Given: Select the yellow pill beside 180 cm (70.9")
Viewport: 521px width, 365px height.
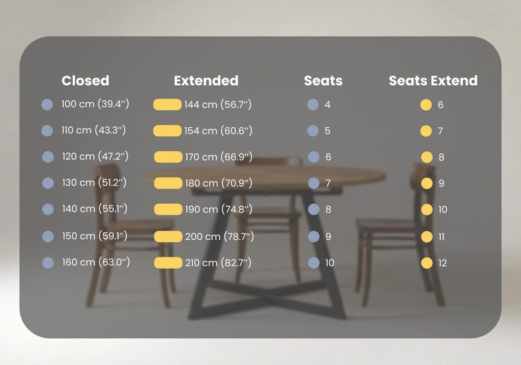Looking at the screenshot, I should [168, 183].
